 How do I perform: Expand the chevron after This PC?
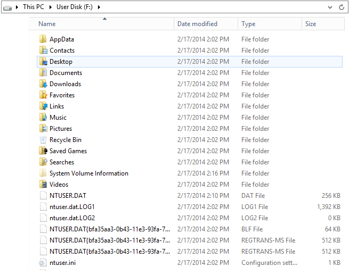click(x=52, y=7)
